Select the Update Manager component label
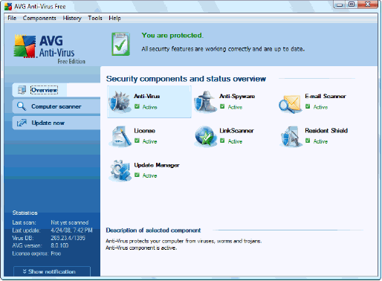This screenshot has width=382, height=281. pyautogui.click(x=157, y=165)
